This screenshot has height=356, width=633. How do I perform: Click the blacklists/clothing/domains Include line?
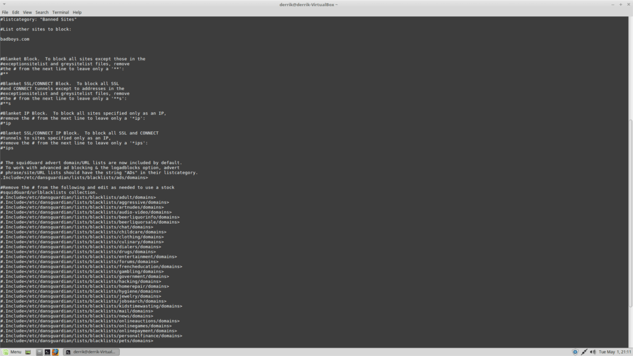click(82, 237)
